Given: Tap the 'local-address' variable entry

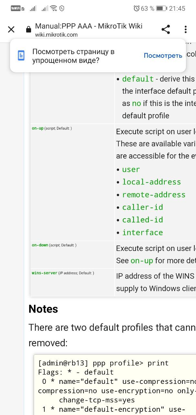Looking at the screenshot, I should tap(151, 182).
